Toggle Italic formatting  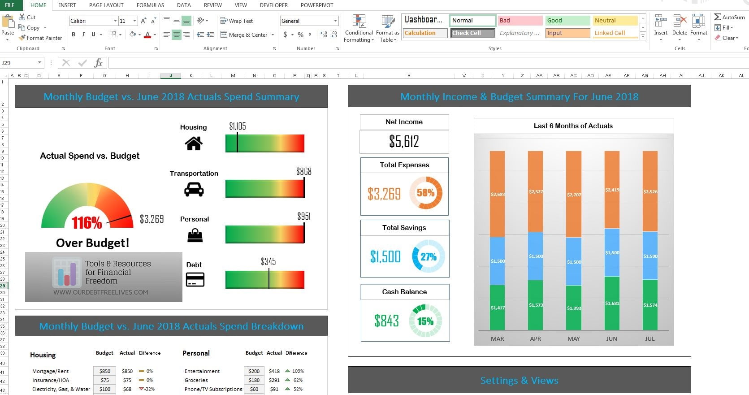point(83,35)
